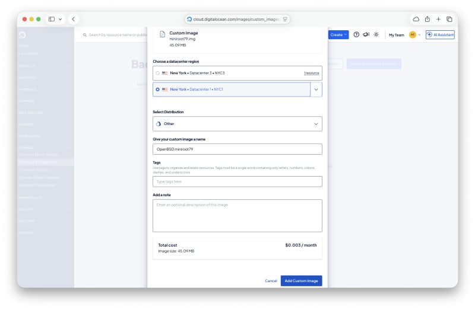Click the announcements megaphone icon

coord(366,35)
